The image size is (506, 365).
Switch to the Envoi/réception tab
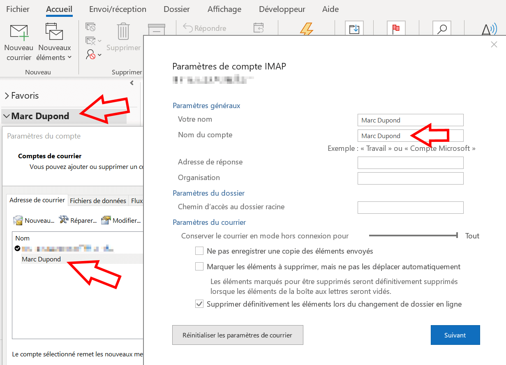pyautogui.click(x=118, y=9)
